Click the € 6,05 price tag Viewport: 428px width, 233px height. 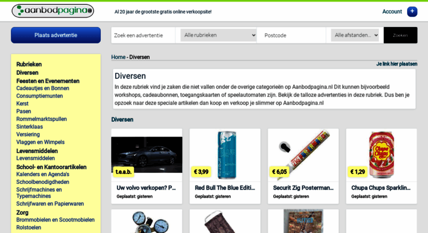tap(279, 172)
